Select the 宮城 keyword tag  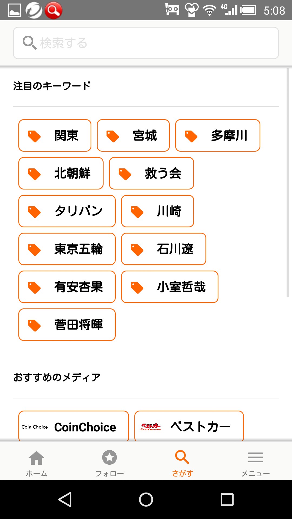pyautogui.click(x=133, y=135)
